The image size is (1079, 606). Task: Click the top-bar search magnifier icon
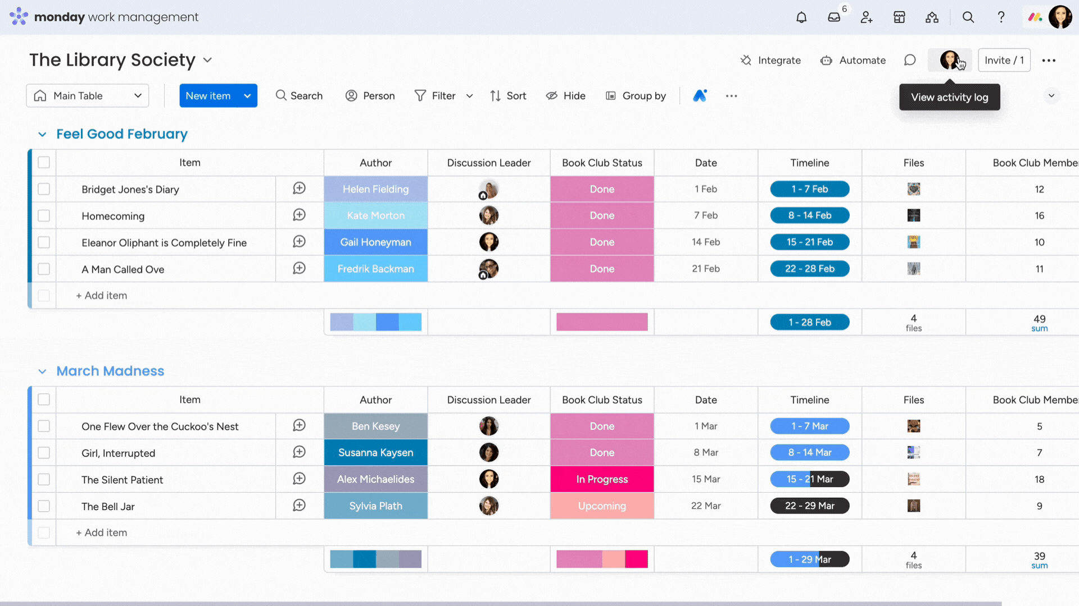tap(968, 17)
